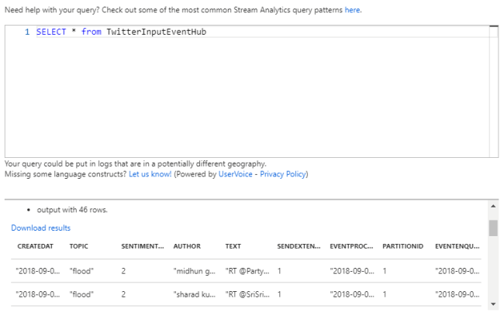This screenshot has width=504, height=312.
Task: Click the 'here' query patterns link
Action: (x=353, y=10)
